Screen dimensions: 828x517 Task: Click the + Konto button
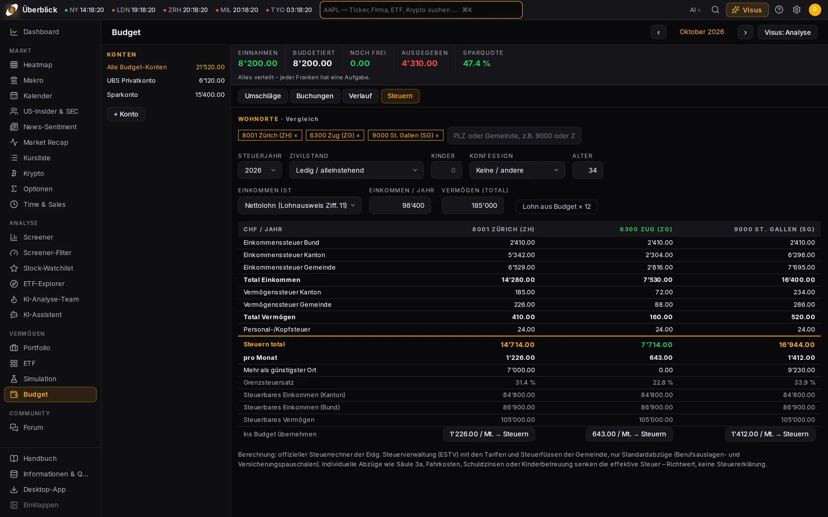pyautogui.click(x=126, y=114)
